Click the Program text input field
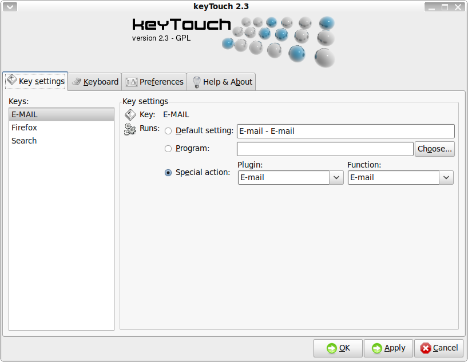 (324, 149)
